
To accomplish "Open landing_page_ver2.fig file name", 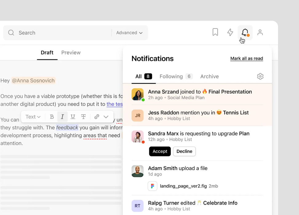I will tap(183, 186).
